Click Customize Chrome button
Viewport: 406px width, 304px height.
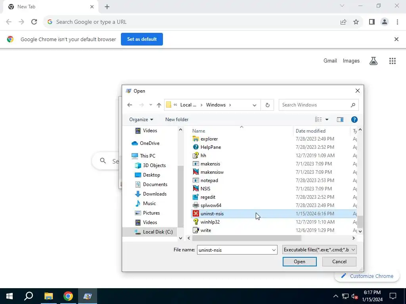point(368,276)
